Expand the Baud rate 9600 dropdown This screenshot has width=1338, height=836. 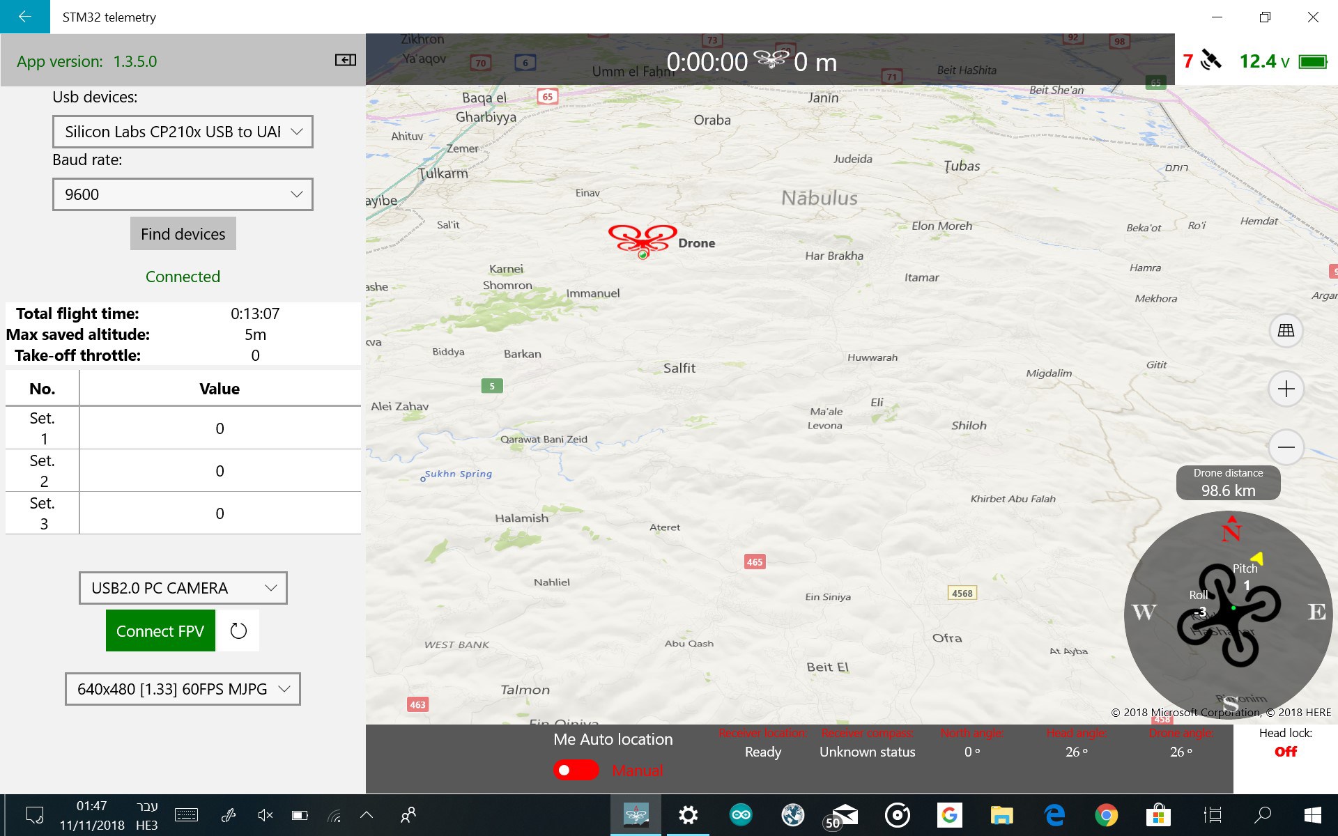coord(183,194)
